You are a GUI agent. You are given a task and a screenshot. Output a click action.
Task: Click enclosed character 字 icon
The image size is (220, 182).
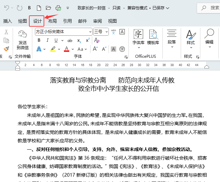(x=122, y=49)
